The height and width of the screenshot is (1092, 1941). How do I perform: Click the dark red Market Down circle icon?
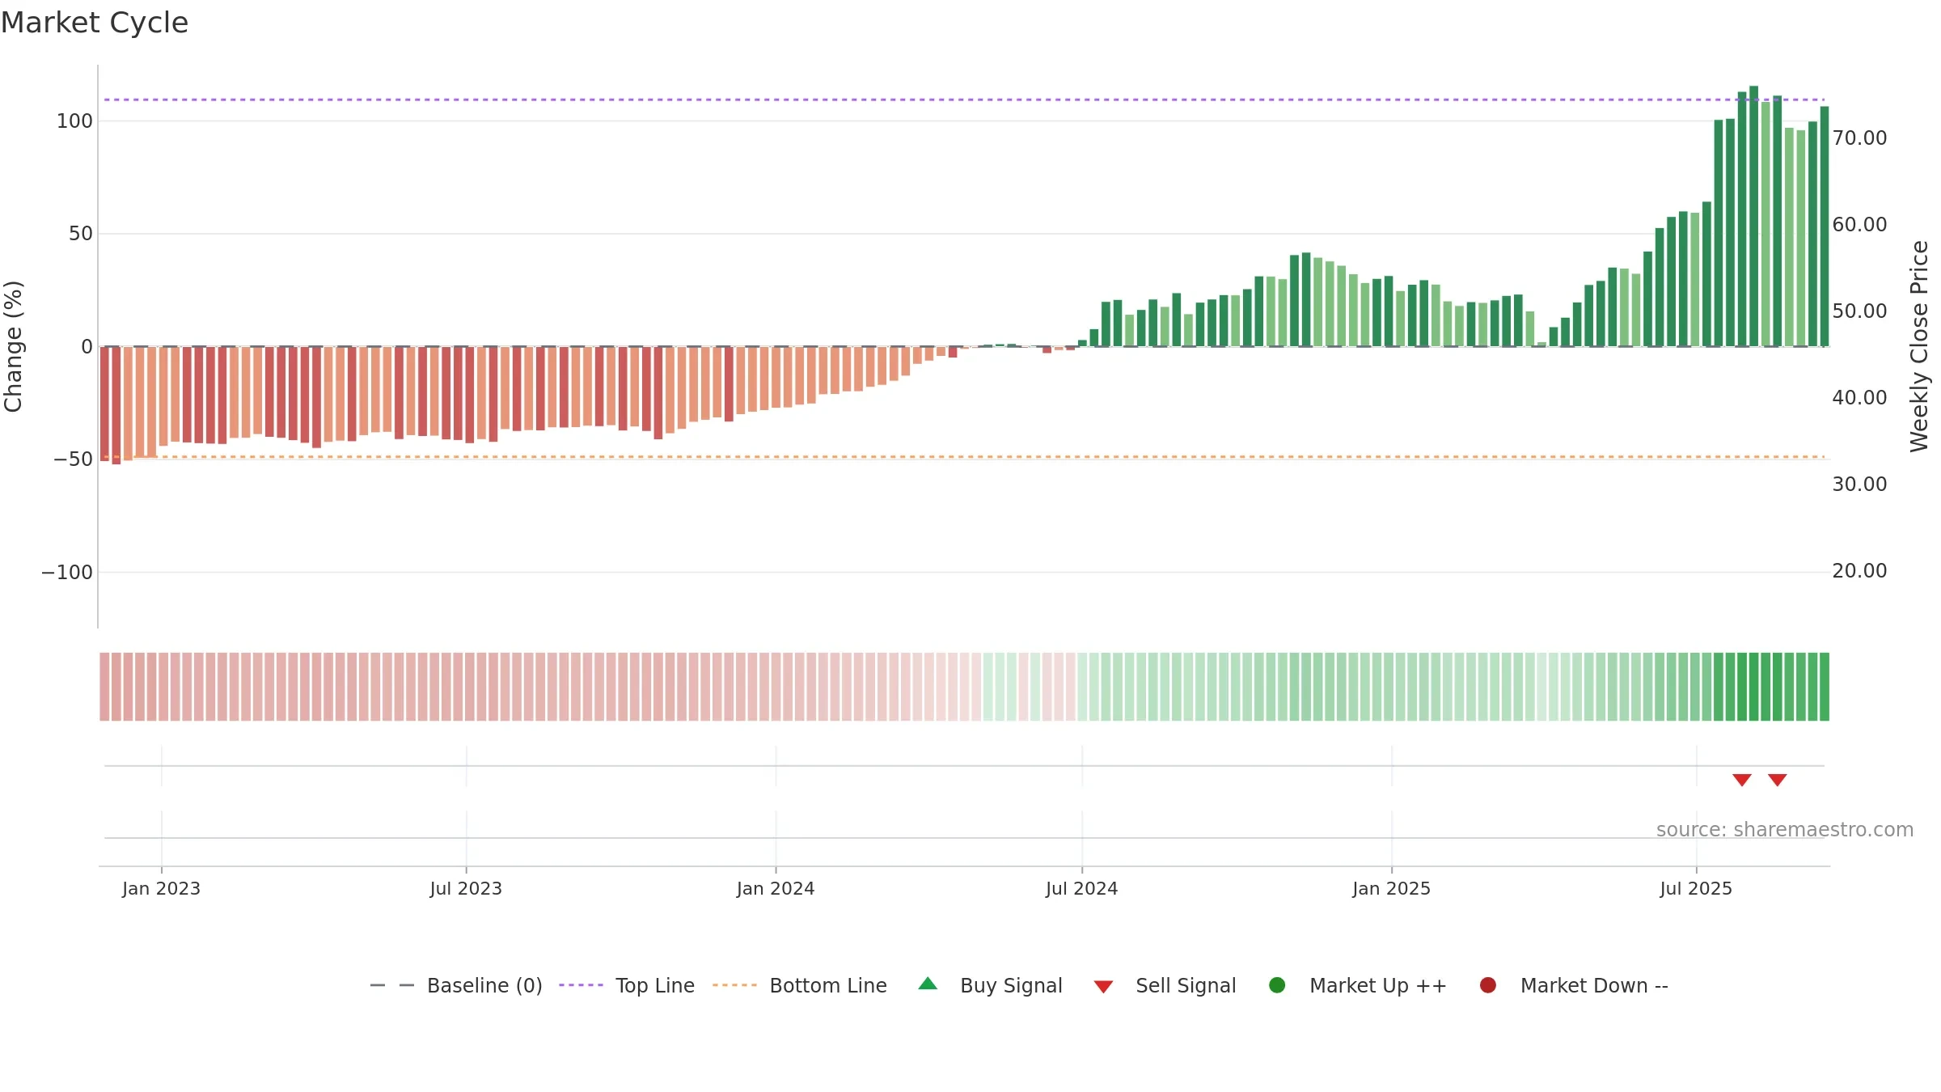click(x=1488, y=985)
